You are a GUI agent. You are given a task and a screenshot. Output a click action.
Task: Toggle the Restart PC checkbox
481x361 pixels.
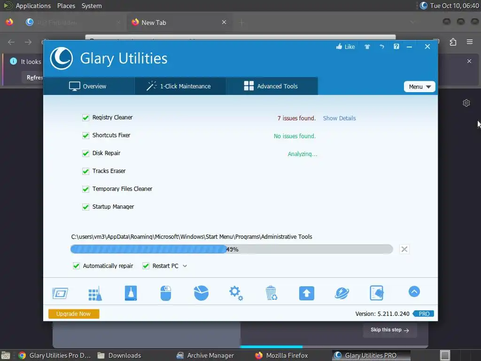pos(146,266)
